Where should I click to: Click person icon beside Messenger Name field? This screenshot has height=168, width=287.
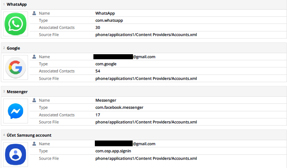pos(34,101)
